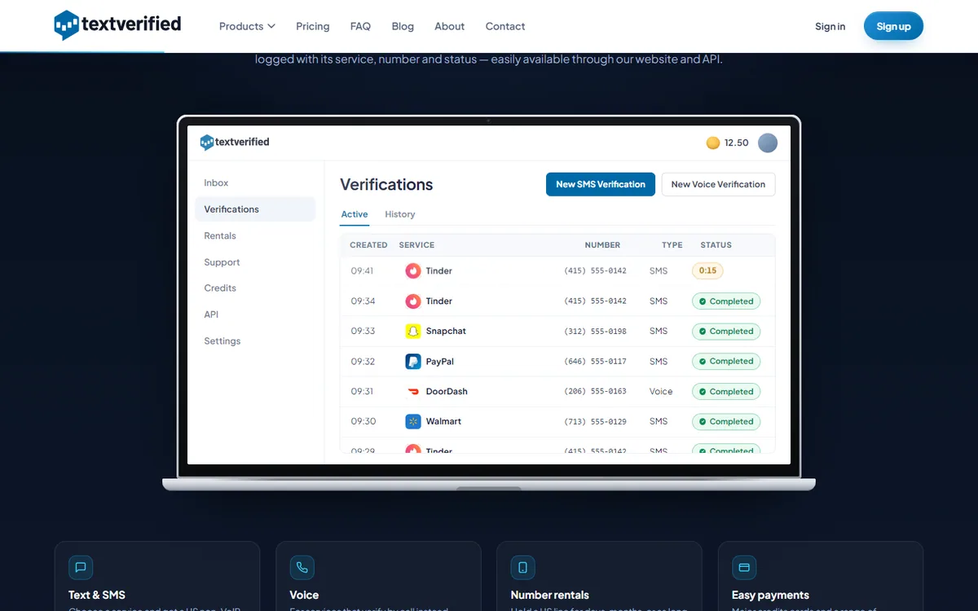Click the number (713) 555-0129

[x=595, y=421]
